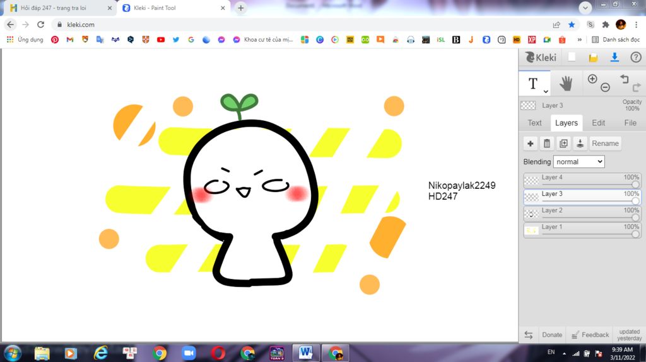Viewport: 646px width, 362px height.
Task: Open Microsoft Word from taskbar
Action: coord(306,353)
